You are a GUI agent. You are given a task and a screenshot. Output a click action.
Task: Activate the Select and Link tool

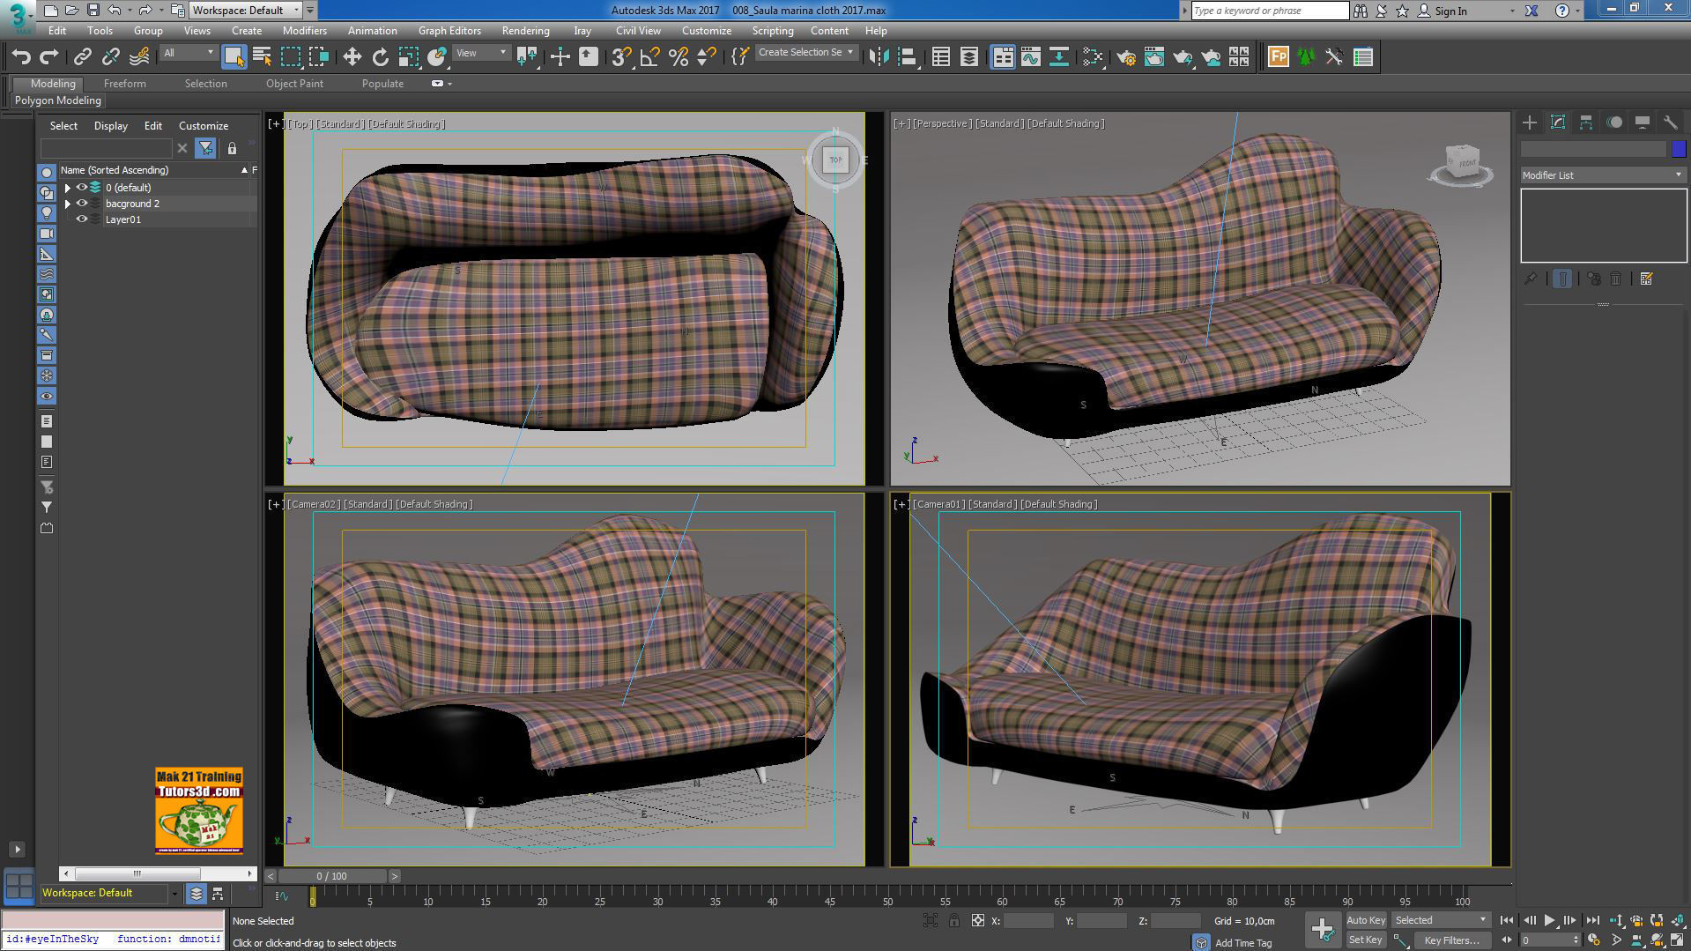[82, 57]
